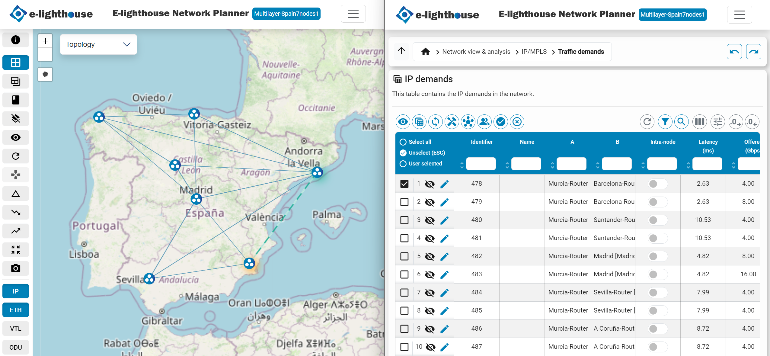Click the info icon in left sidebar
The height and width of the screenshot is (356, 770).
click(x=16, y=40)
